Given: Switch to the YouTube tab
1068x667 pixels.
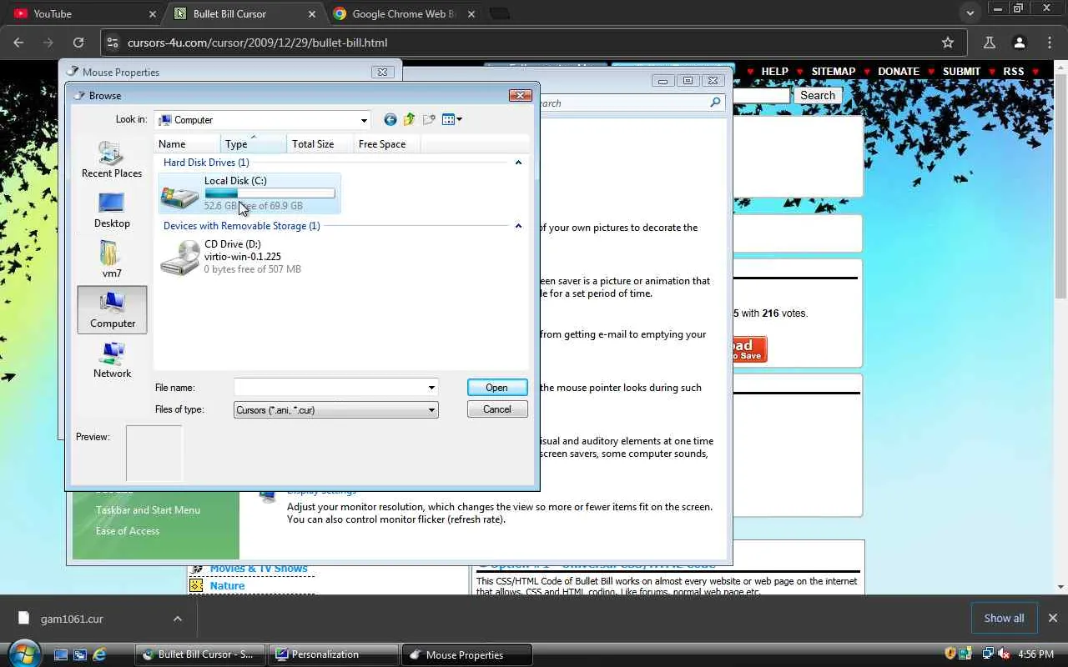Looking at the screenshot, I should coord(83,14).
